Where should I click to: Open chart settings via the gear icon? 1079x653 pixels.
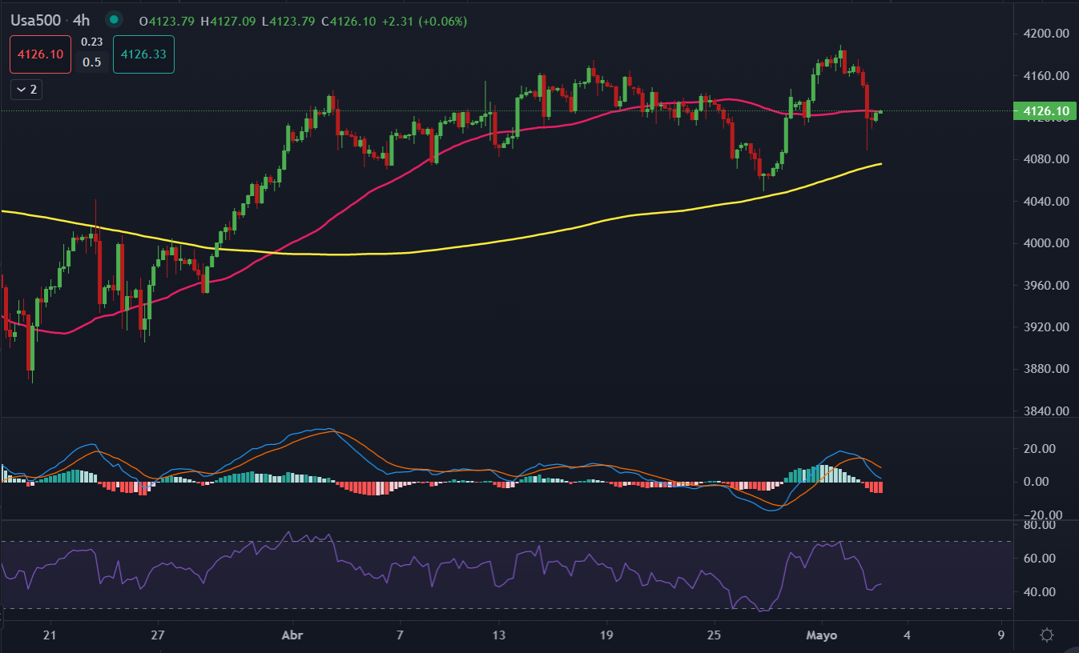point(1046,635)
